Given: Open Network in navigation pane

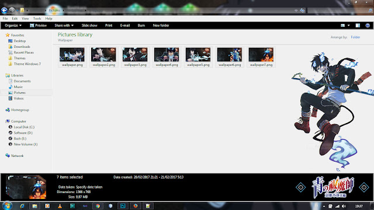Looking at the screenshot, I should pos(14,156).
